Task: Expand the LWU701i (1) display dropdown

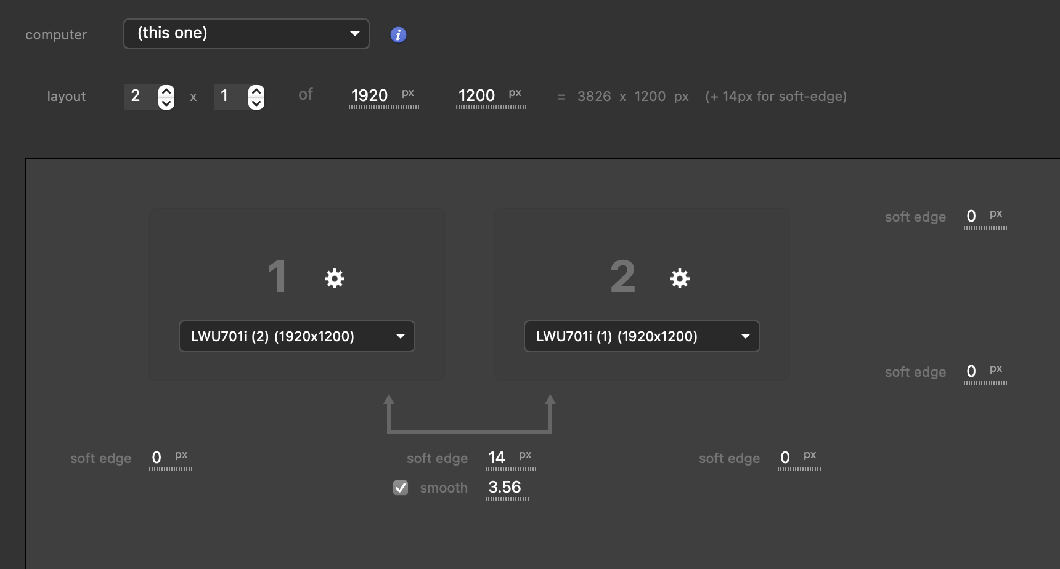Action: point(642,336)
